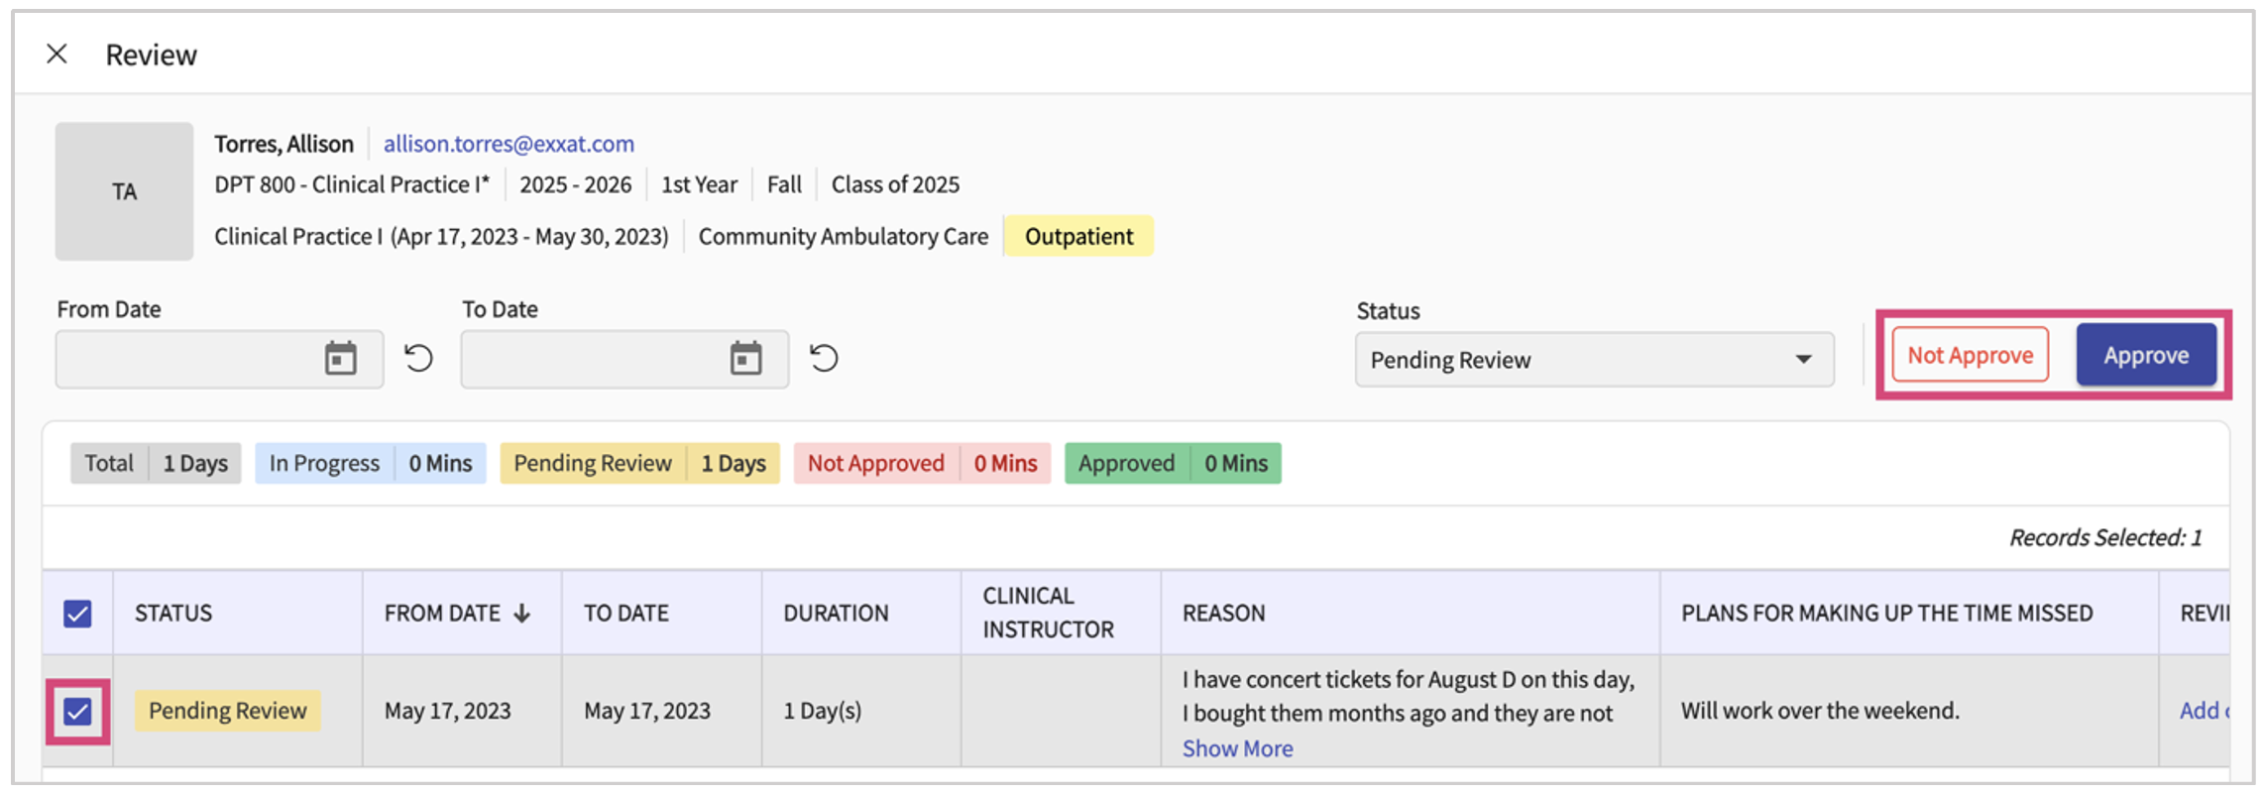
Task: Sort by FROM DATE arrow icon
Action: point(522,614)
